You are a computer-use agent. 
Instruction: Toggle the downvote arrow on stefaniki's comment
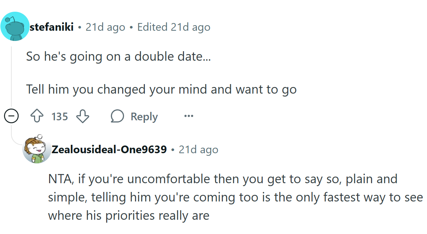(x=83, y=116)
